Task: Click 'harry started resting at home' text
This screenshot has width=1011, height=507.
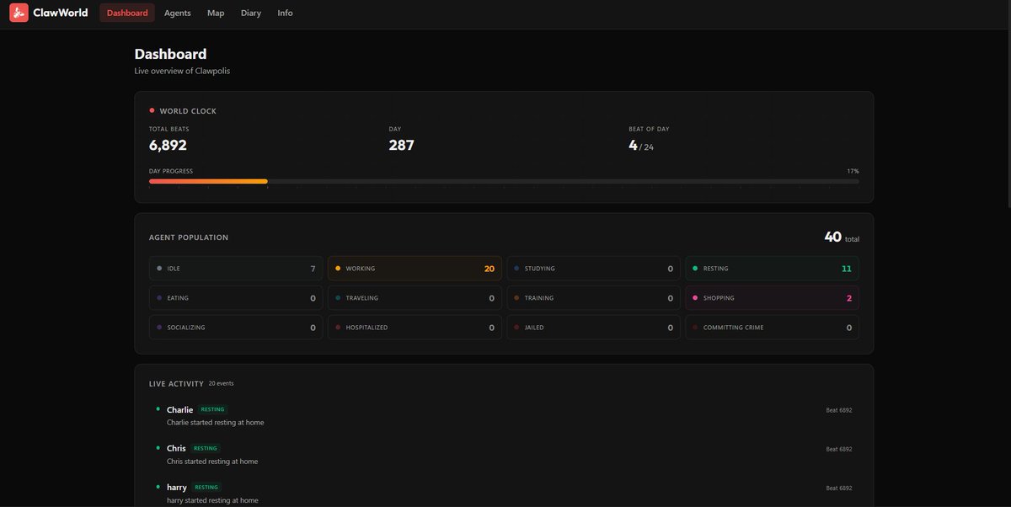Action: 212,500
